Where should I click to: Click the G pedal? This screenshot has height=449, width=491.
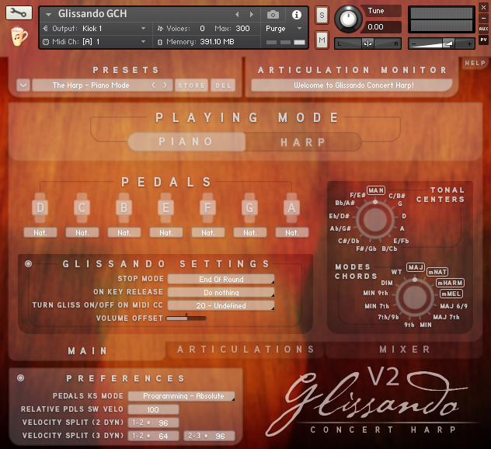[x=250, y=208]
